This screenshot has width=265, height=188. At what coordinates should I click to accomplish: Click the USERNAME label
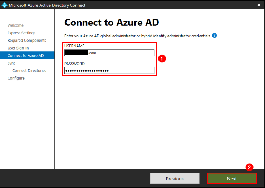pyautogui.click(x=74, y=46)
